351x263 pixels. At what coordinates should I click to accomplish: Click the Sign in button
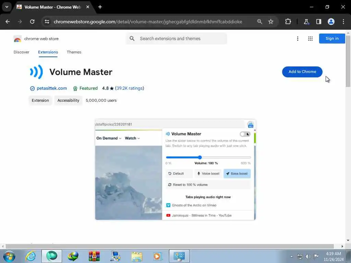[332, 38]
